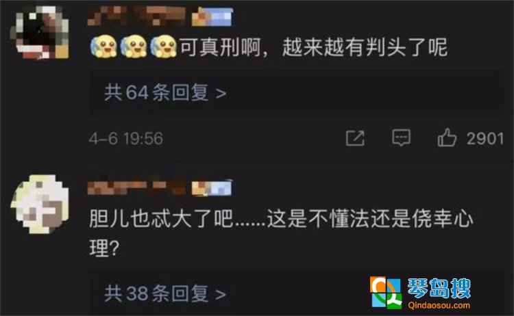
Task: Like the comment with thumbs-up icon
Action: pos(447,137)
